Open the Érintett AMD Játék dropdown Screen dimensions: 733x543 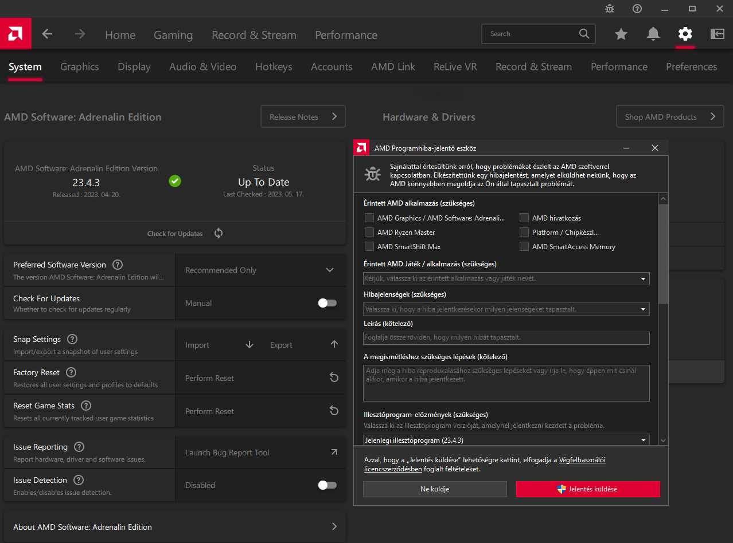coord(506,278)
